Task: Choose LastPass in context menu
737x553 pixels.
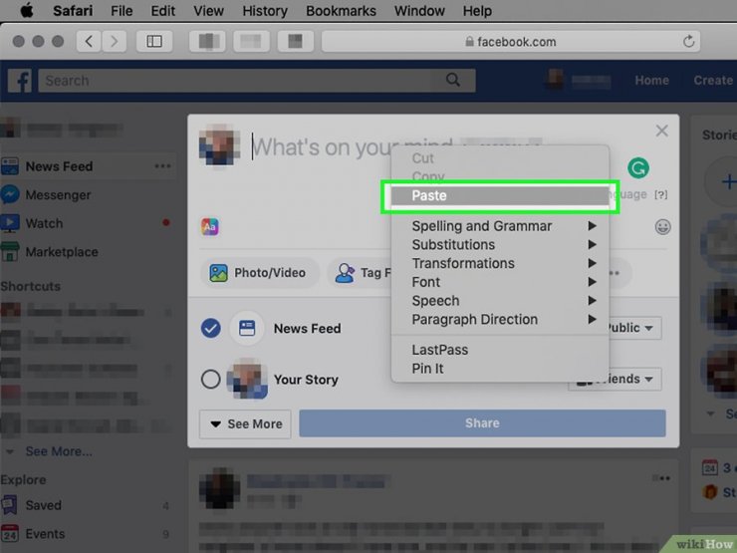Action: click(500, 350)
